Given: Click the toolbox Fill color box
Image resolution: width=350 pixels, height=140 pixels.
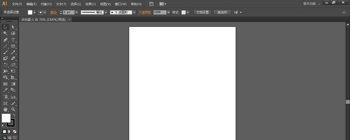Looking at the screenshot, I should (x=6, y=118).
